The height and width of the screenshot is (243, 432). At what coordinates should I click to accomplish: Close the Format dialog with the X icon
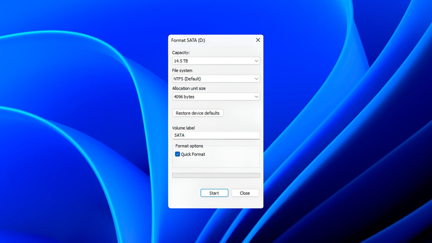pos(258,40)
